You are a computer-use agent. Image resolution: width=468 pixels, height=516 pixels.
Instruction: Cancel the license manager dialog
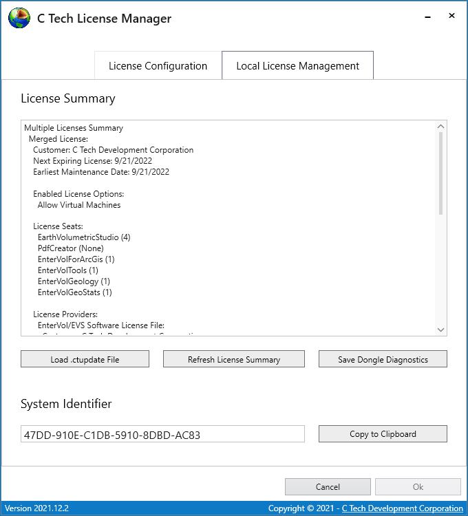tap(328, 486)
